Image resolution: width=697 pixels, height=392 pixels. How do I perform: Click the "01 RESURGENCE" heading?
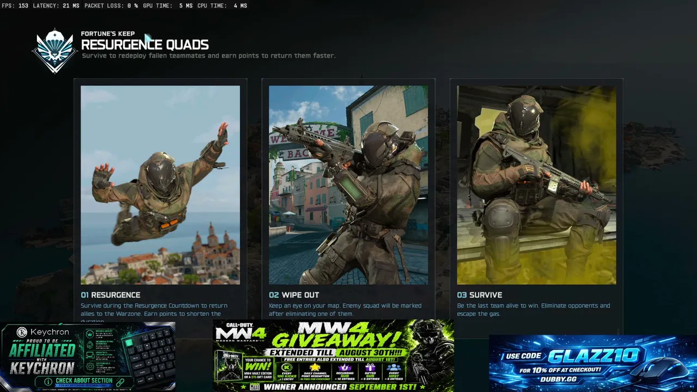click(x=111, y=295)
